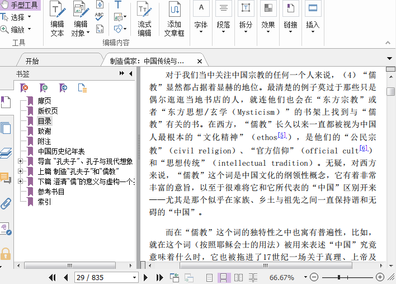The image size is (396, 284).
Task: Click the large T add text icon
Action: click(118, 4)
